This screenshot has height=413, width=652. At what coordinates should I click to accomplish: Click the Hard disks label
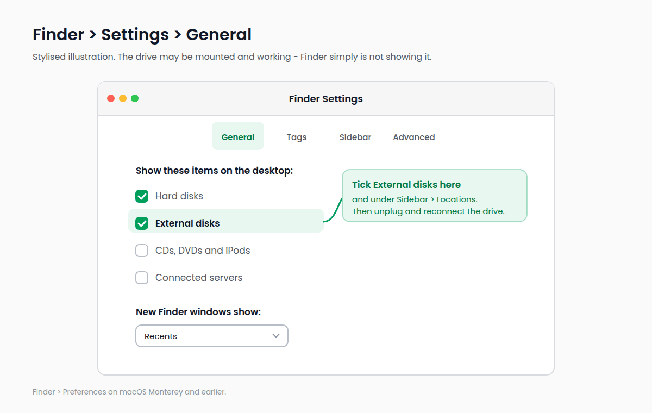click(x=179, y=196)
